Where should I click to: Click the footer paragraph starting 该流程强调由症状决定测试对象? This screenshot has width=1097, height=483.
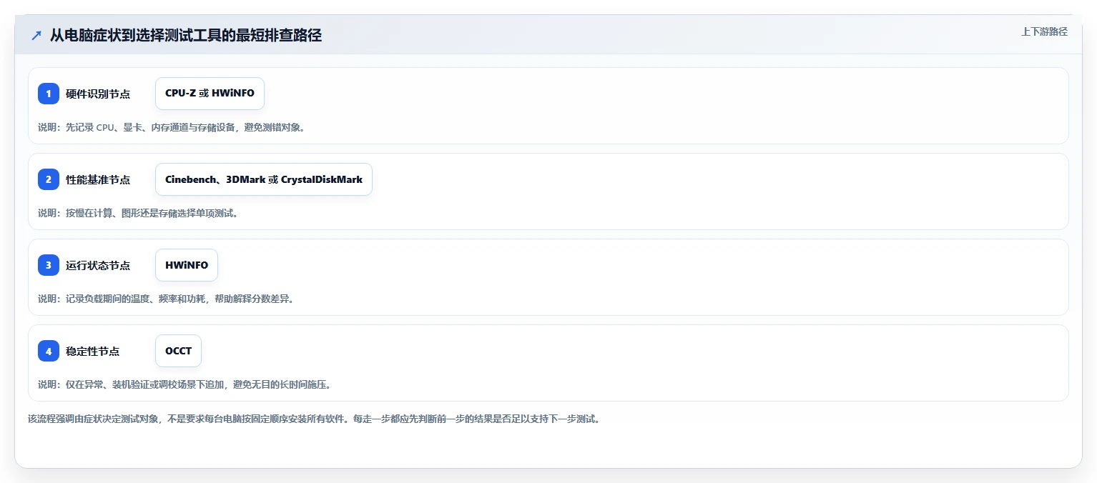(313, 419)
